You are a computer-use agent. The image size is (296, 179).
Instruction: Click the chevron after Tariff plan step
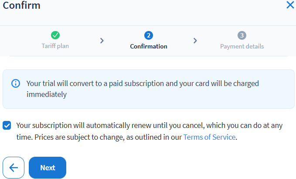(102, 41)
